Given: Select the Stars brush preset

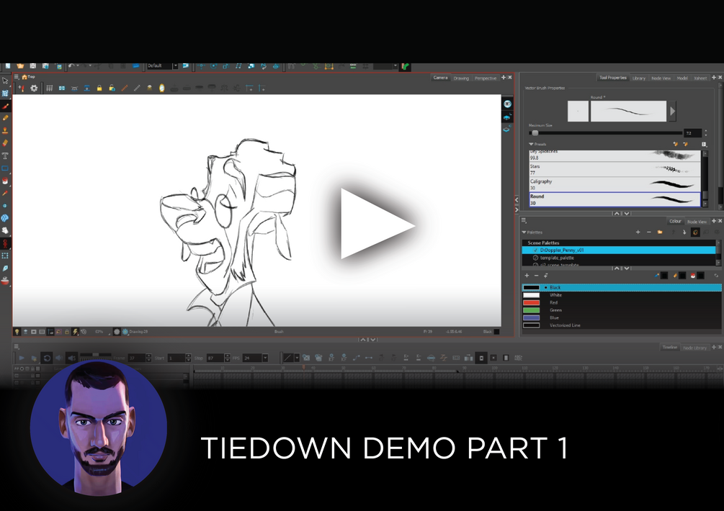Looking at the screenshot, I should [x=614, y=170].
